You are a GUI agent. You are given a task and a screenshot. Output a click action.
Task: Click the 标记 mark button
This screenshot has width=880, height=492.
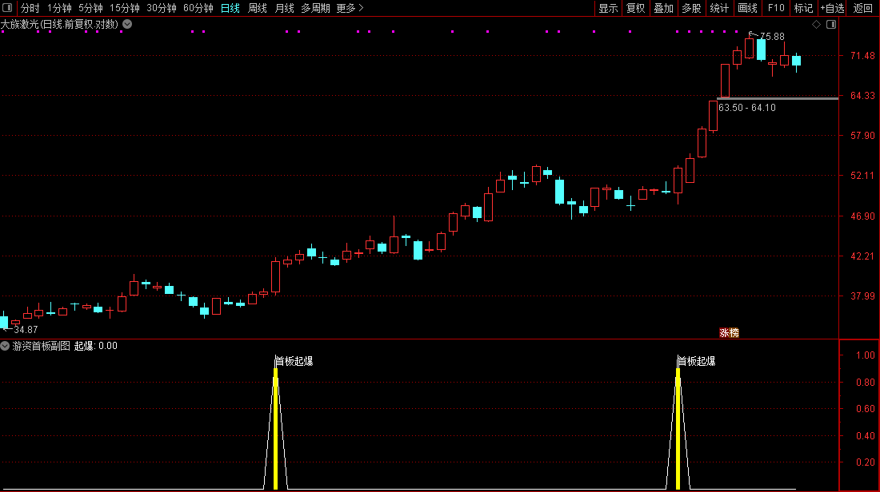coord(804,8)
